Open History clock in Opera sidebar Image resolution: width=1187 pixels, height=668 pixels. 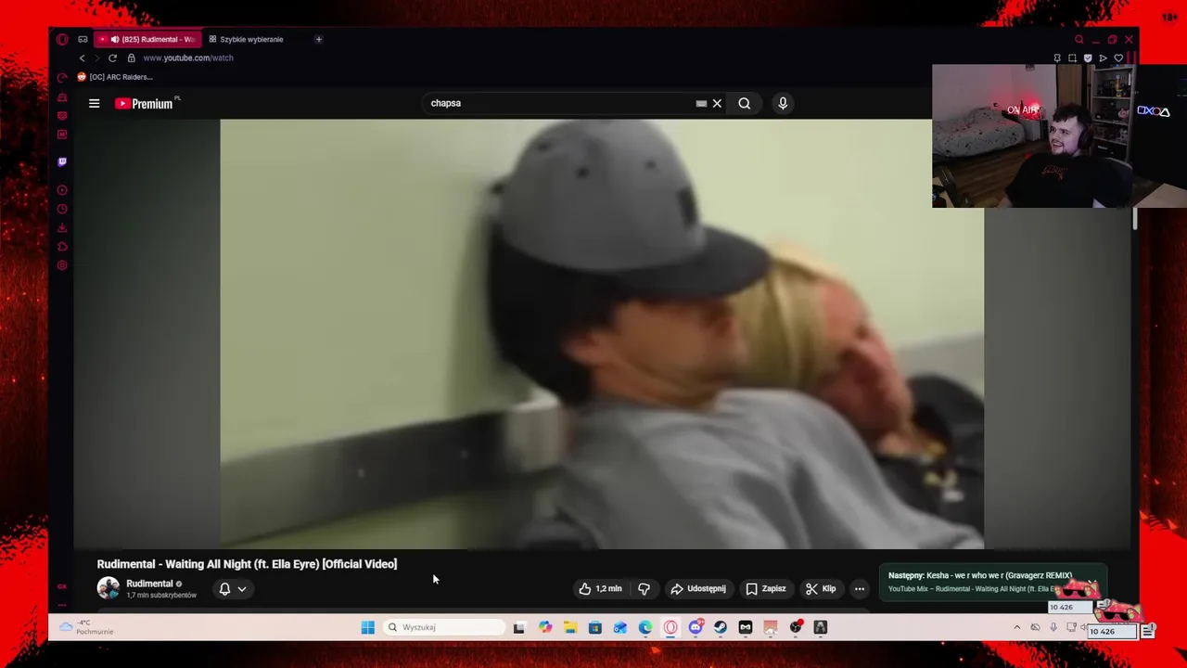click(62, 209)
